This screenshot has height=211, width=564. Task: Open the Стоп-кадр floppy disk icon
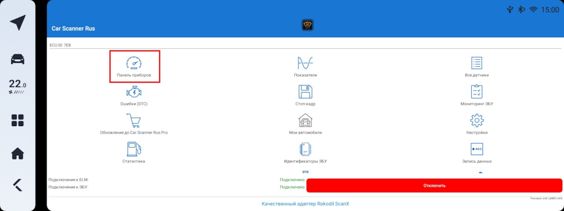tap(305, 92)
